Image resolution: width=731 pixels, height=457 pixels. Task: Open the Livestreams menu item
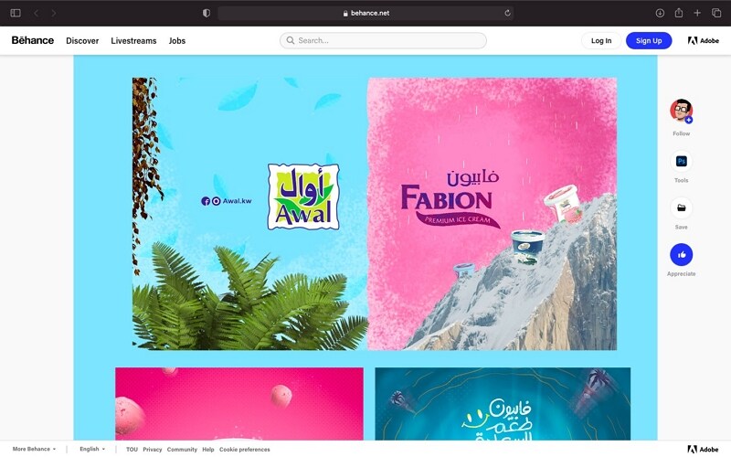click(133, 41)
